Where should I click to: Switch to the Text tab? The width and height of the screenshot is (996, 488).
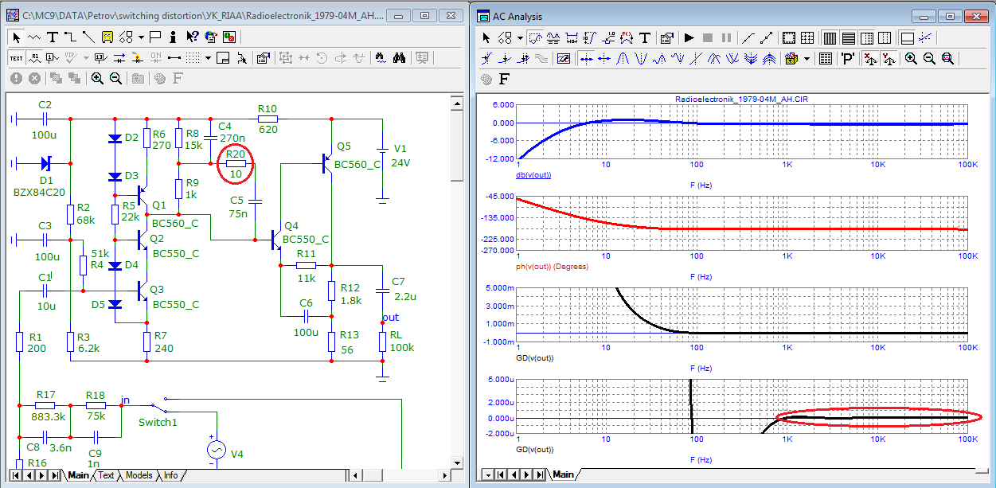[x=106, y=475]
